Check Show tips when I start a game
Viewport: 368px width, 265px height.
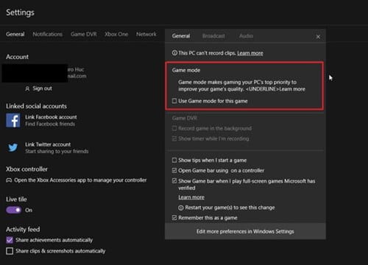[174, 160]
